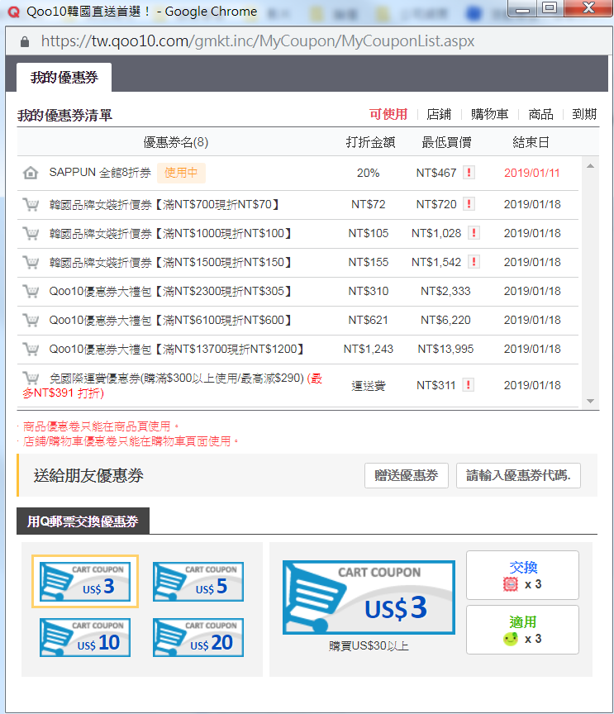The width and height of the screenshot is (614, 714).
Task: Click the Qoo10 favicon in the title bar
Action: (x=14, y=12)
